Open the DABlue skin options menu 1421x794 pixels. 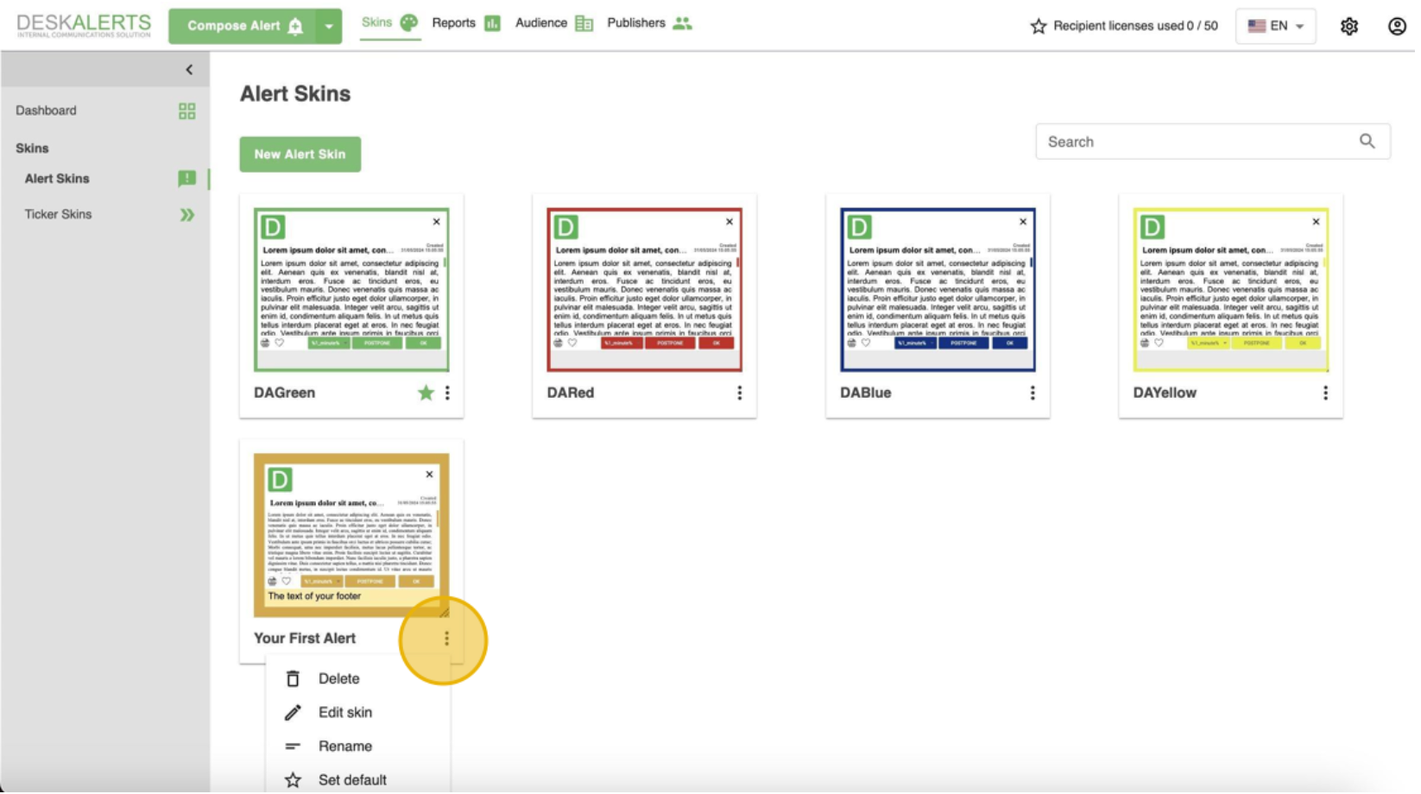point(1032,394)
